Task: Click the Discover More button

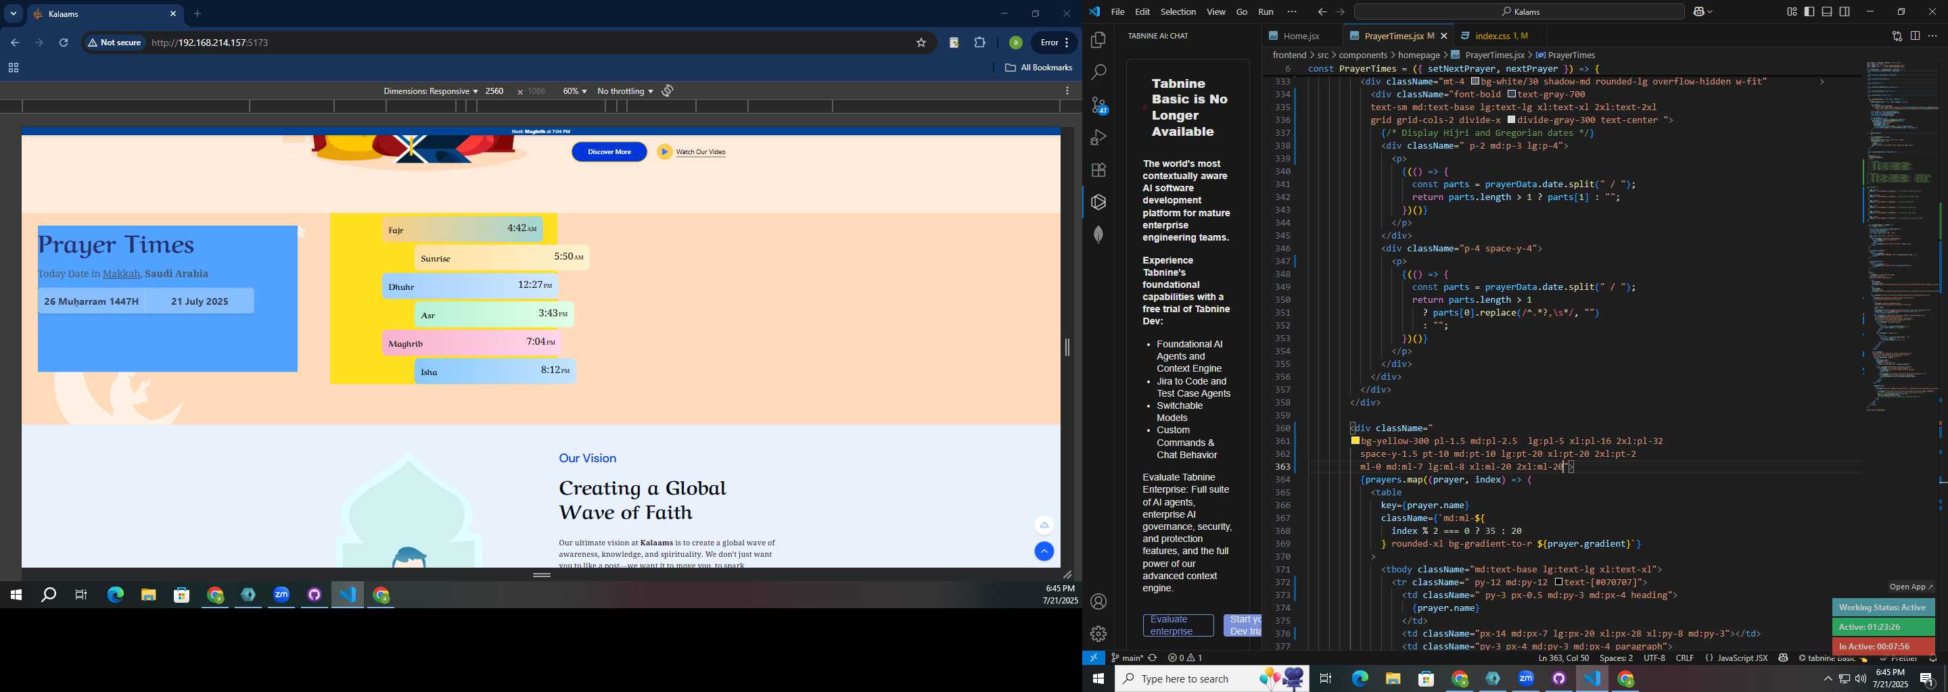Action: click(609, 152)
